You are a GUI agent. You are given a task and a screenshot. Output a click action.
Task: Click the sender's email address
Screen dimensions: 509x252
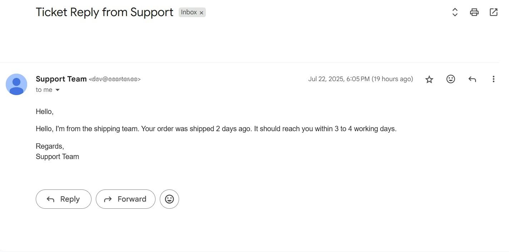tap(115, 79)
